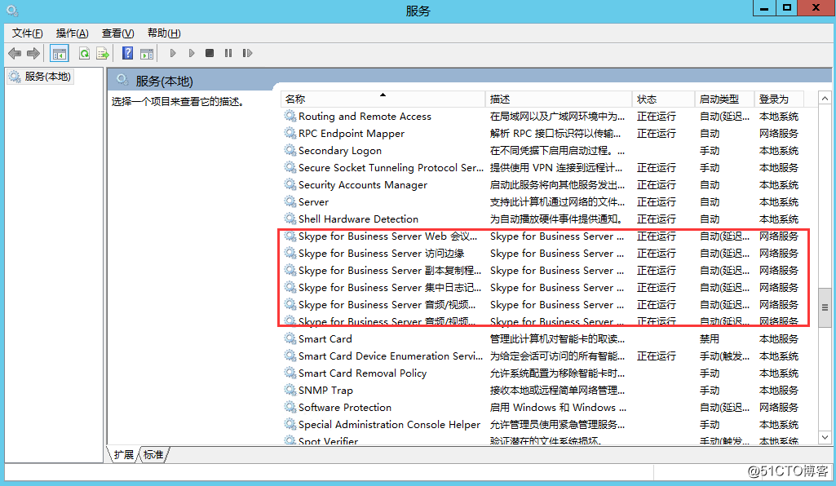Click gear icon of SNMP Trap service
836x486 pixels.
point(290,390)
